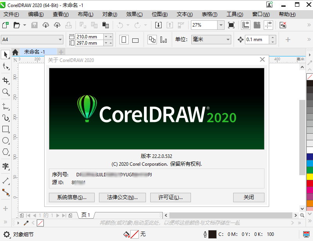Select the Rectangle tool

click(x=5, y=129)
